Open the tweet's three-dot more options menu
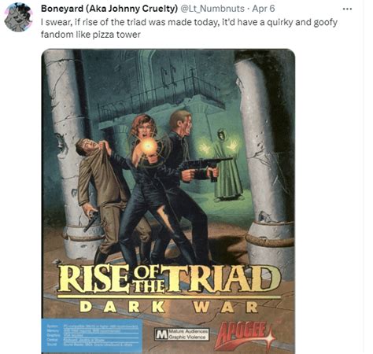 click(x=347, y=9)
